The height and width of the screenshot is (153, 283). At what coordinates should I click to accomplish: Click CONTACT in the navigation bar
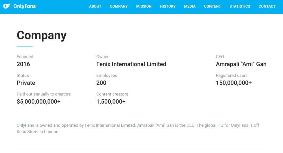[267, 6]
